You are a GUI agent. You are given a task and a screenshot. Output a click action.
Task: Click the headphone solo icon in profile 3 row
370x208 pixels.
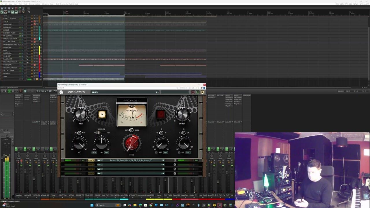coord(175,169)
